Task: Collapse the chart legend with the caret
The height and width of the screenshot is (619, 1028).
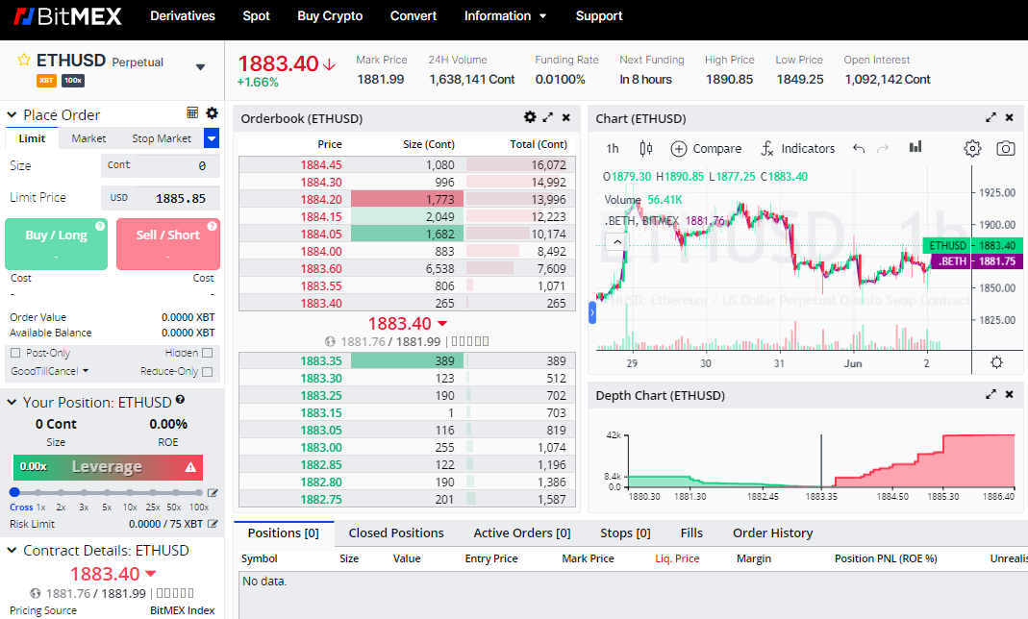Action: click(x=617, y=241)
